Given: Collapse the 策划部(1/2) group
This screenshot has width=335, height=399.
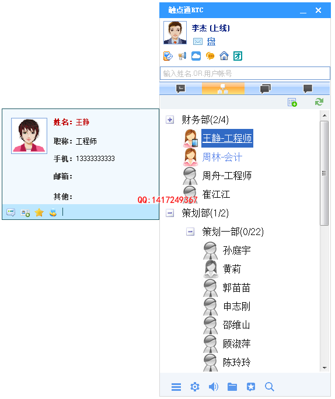Looking at the screenshot, I should pyautogui.click(x=170, y=213).
